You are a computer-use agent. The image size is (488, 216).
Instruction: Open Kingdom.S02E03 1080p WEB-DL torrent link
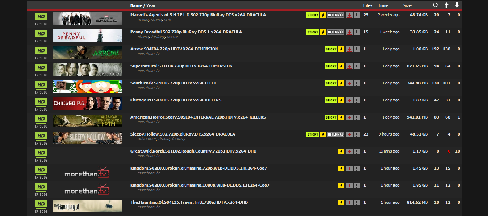(x=200, y=185)
